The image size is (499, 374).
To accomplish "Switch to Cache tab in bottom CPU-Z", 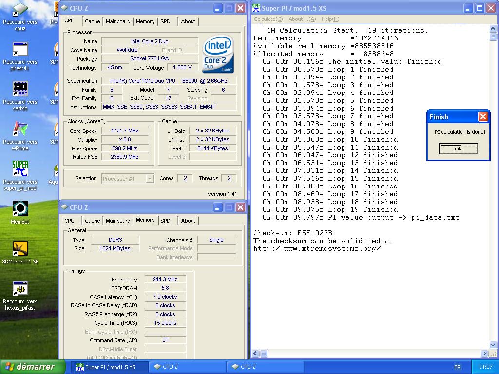I will pos(92,221).
